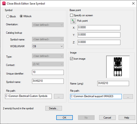
Task: Expand the WDBLKNAM dropdown showing CB
Action: pyautogui.click(x=48, y=46)
